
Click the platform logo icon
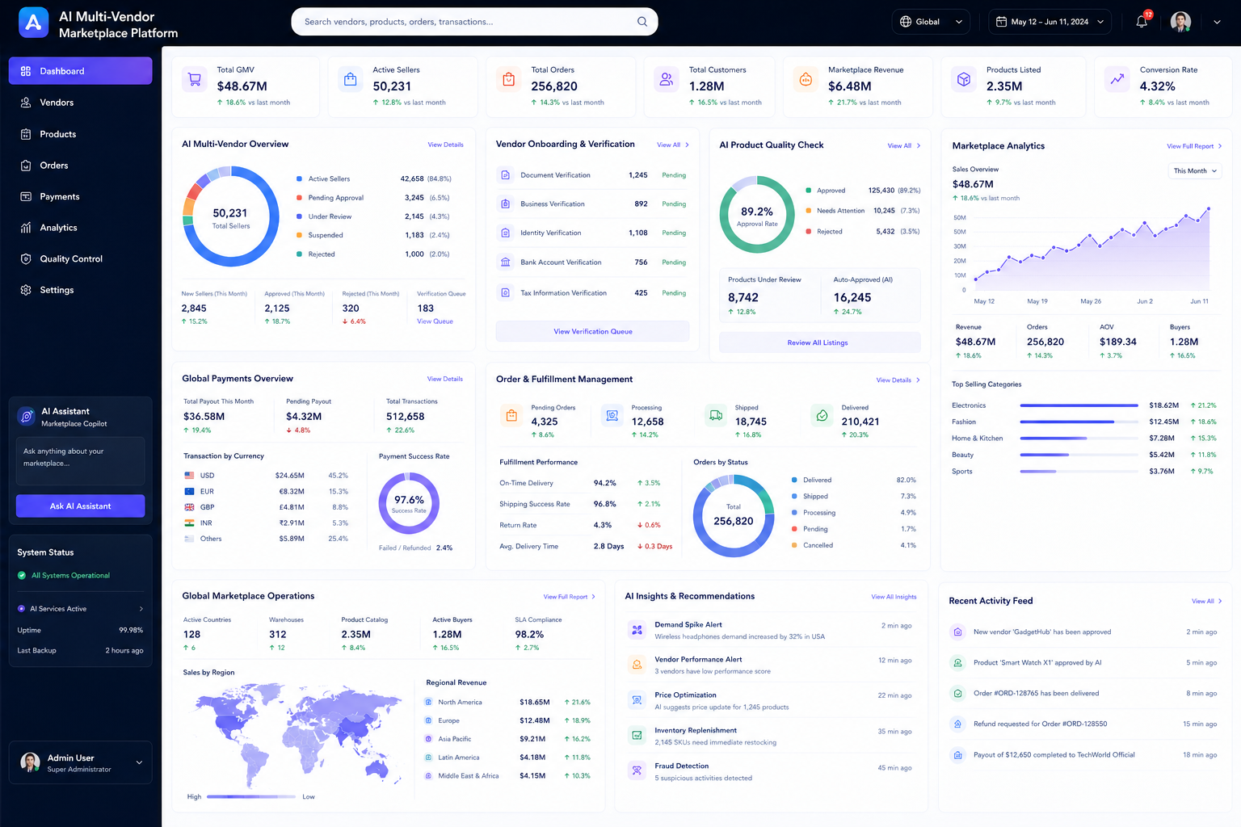coord(33,23)
